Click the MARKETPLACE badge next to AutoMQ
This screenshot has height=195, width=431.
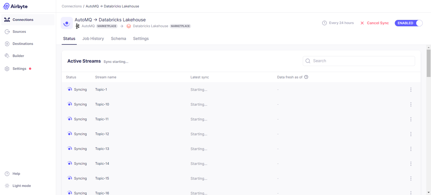click(107, 26)
